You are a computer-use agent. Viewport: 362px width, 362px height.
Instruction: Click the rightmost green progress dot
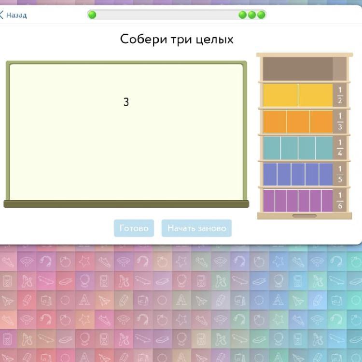(261, 15)
